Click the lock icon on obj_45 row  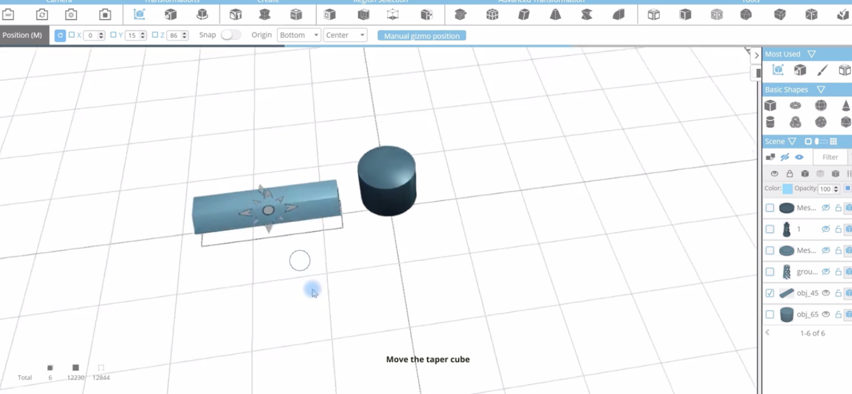coord(838,293)
